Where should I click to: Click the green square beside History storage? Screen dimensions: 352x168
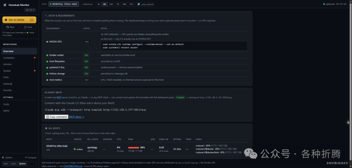(x=47, y=73)
